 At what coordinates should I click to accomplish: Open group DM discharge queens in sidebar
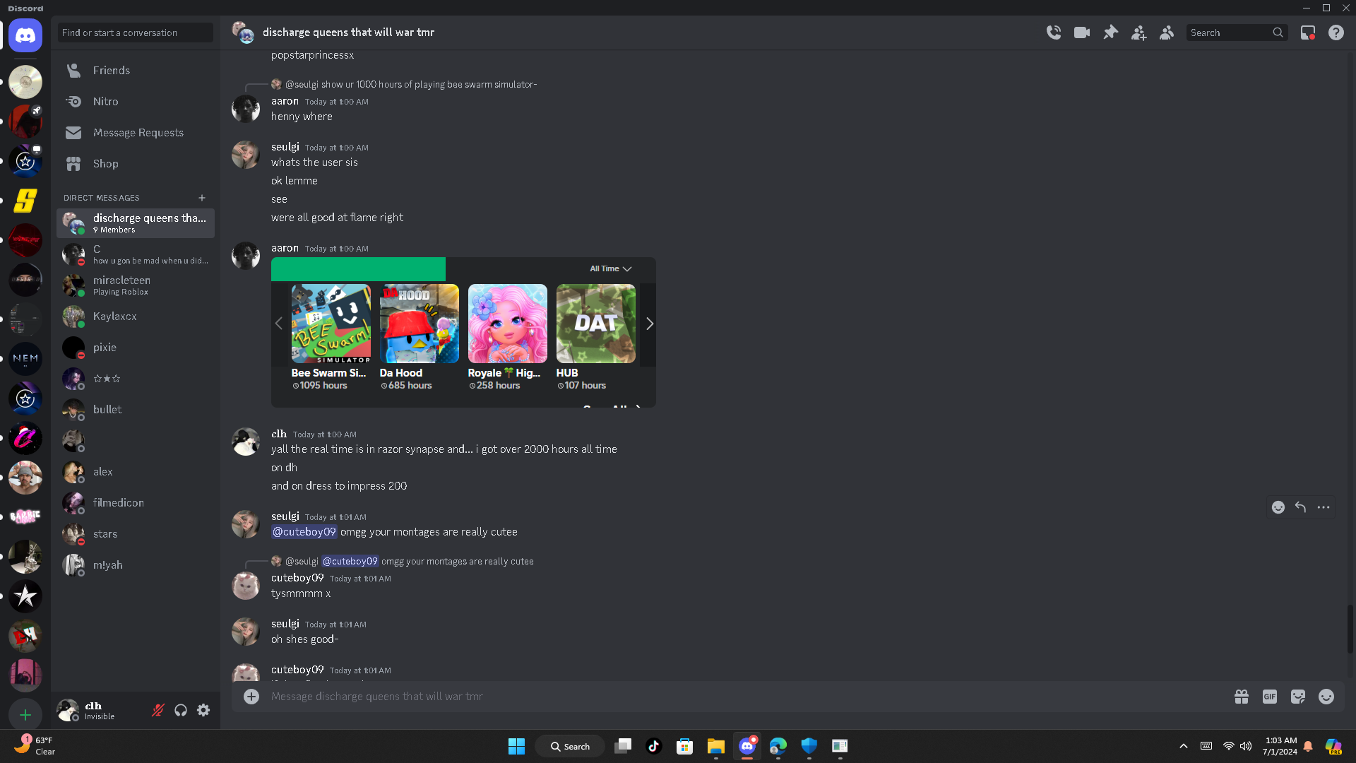[136, 223]
